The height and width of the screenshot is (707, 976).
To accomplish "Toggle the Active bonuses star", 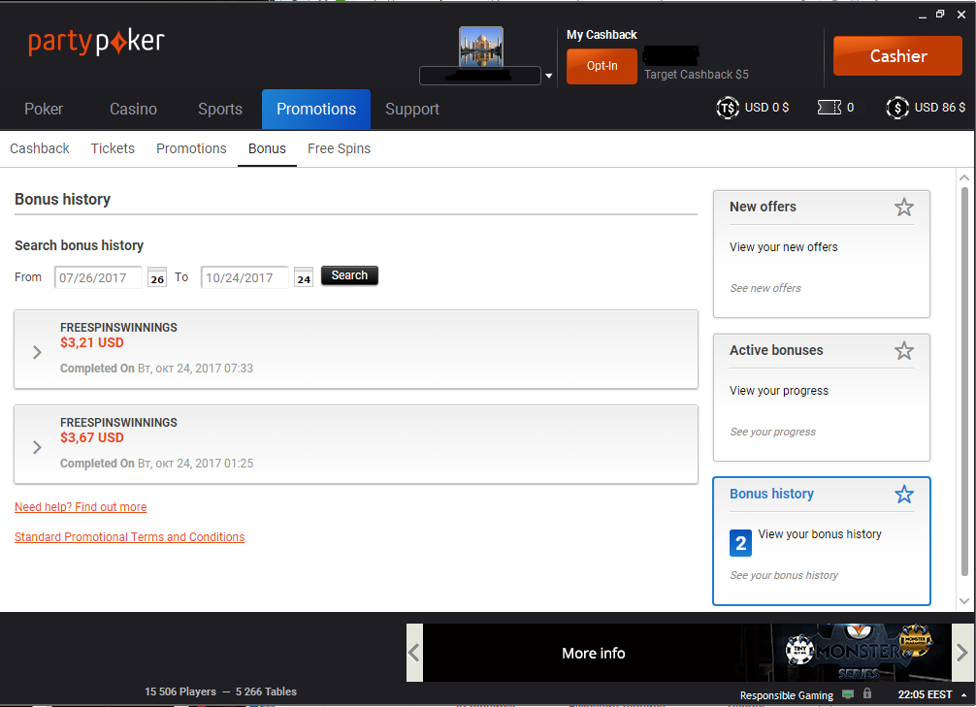I will click(x=904, y=351).
